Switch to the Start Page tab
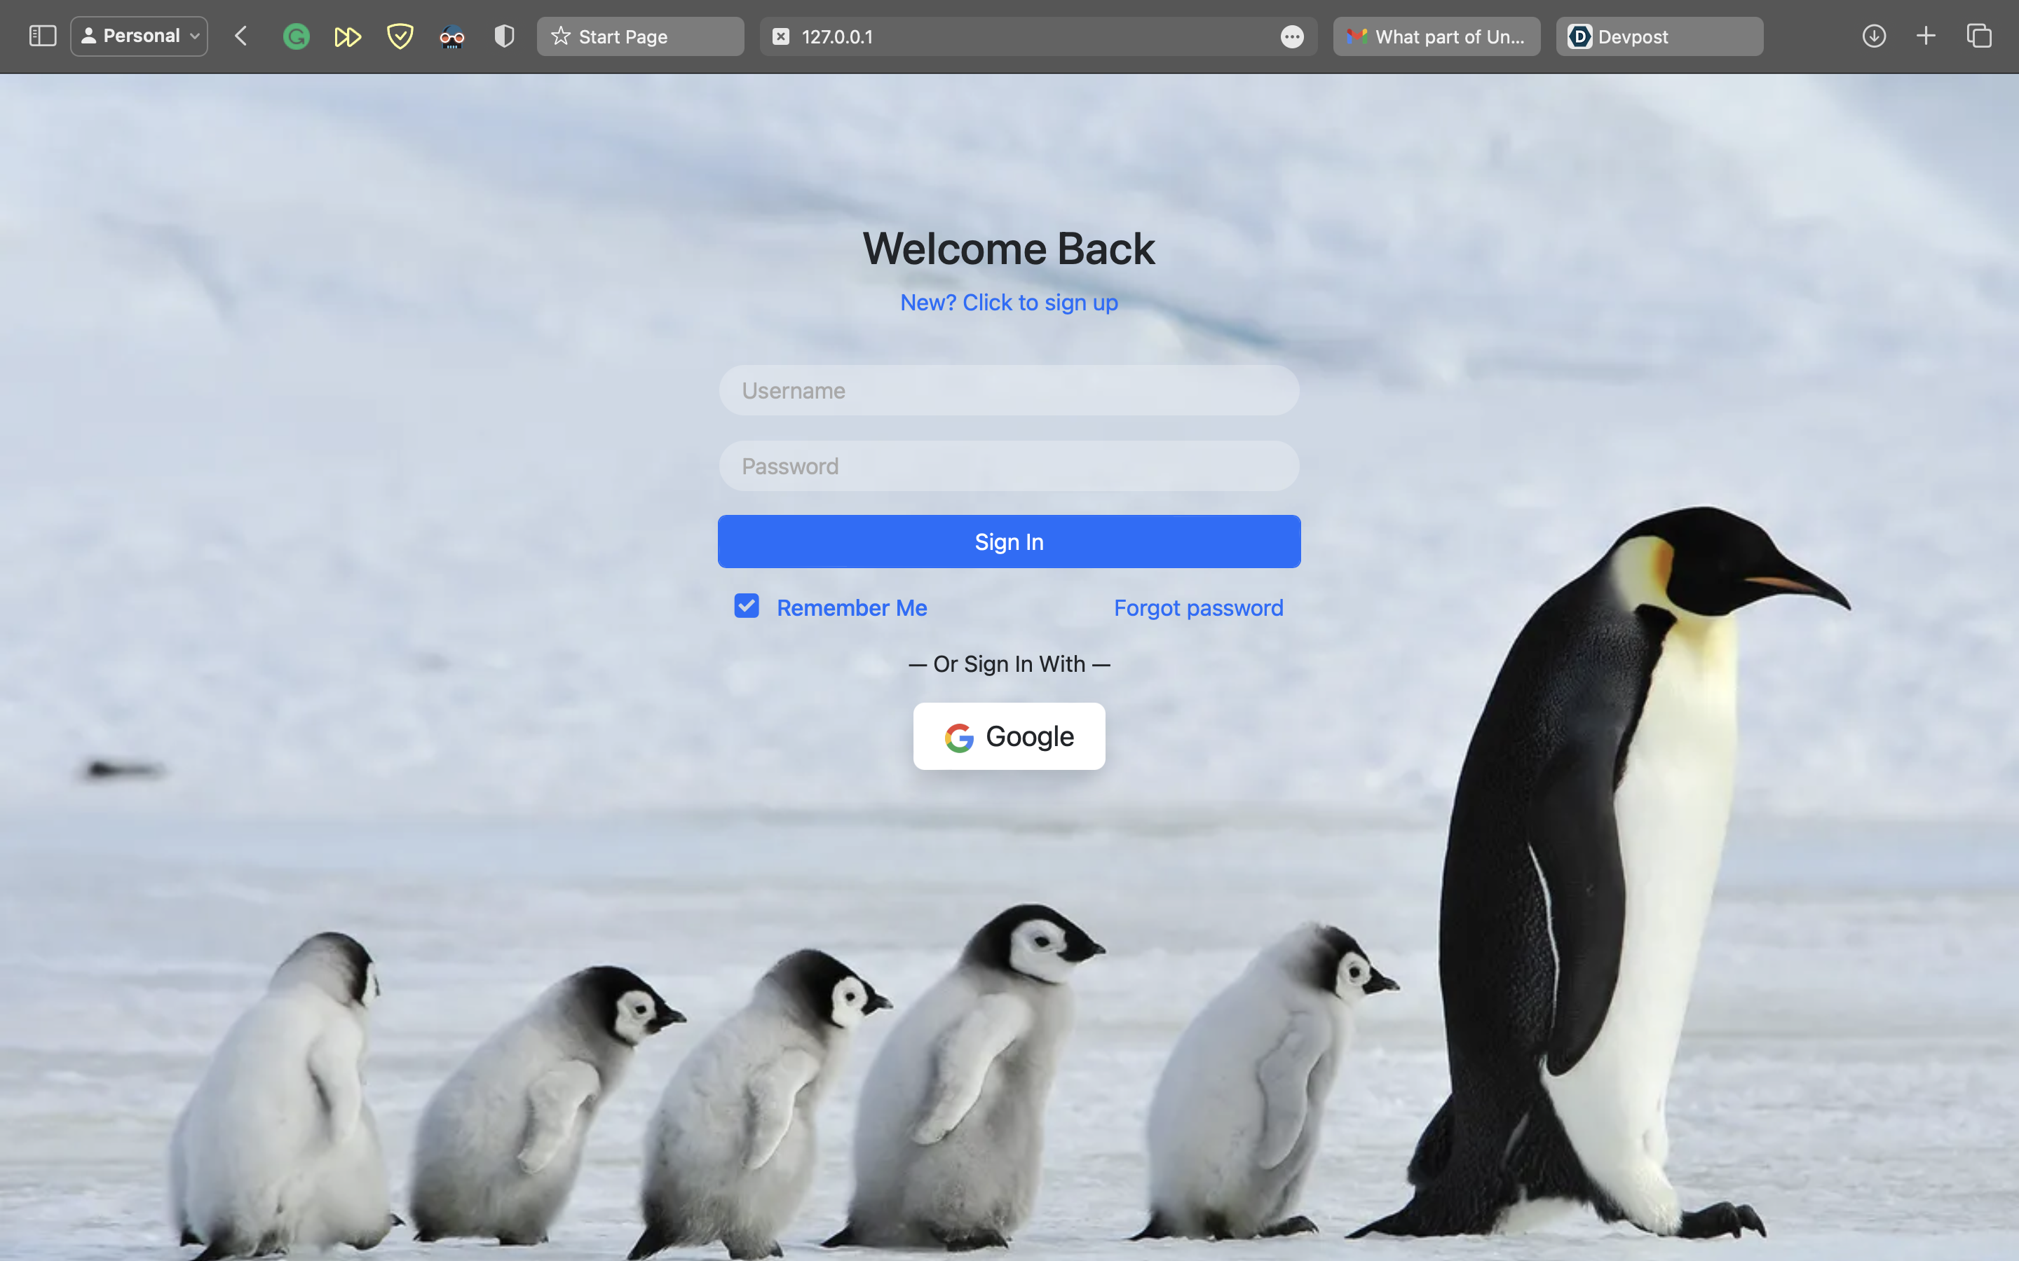The height and width of the screenshot is (1261, 2019). click(x=640, y=36)
